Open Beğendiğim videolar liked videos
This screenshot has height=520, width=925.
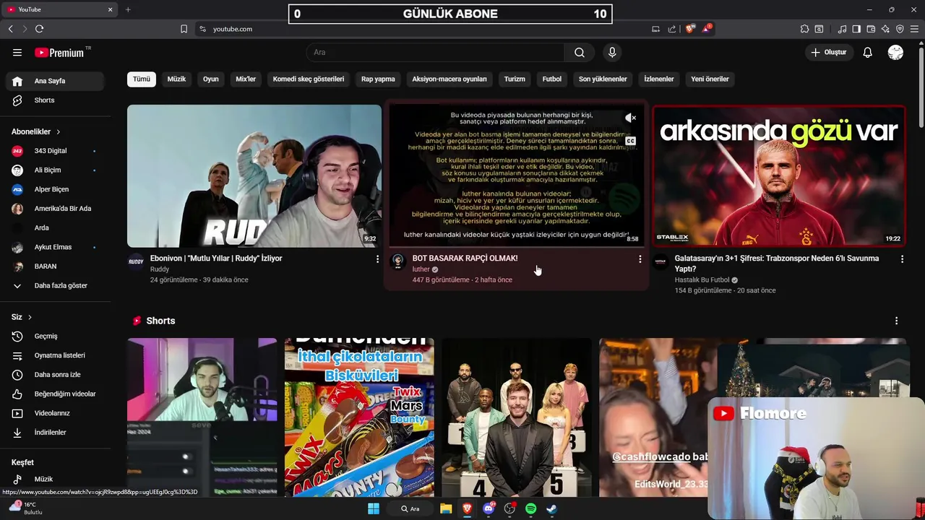[x=54, y=394]
